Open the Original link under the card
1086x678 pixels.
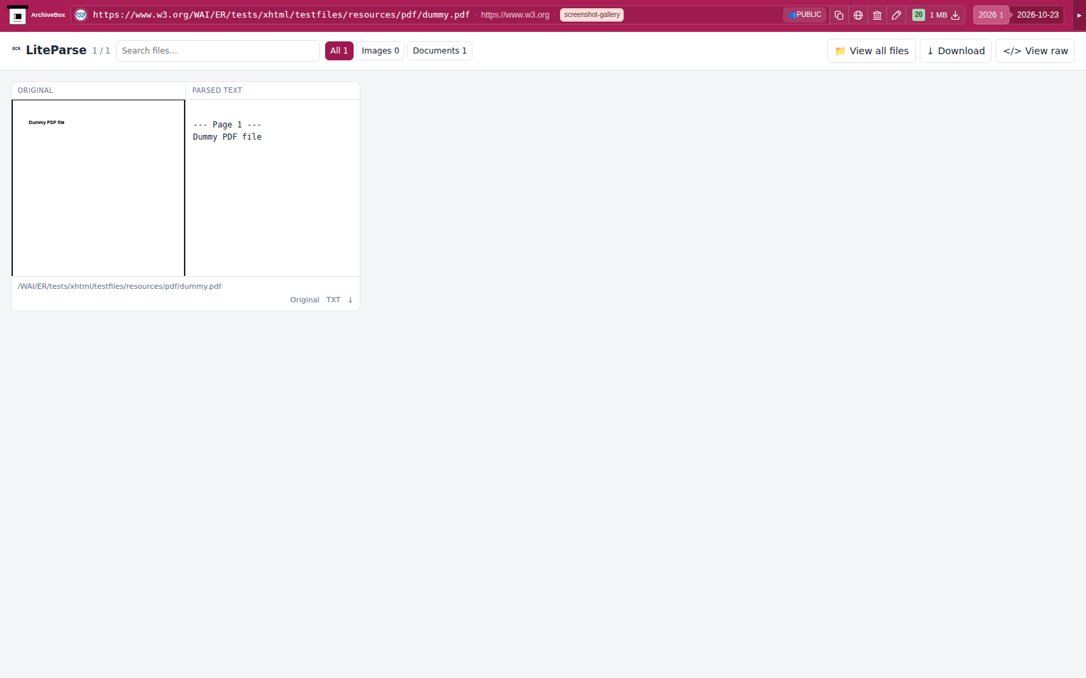(305, 300)
